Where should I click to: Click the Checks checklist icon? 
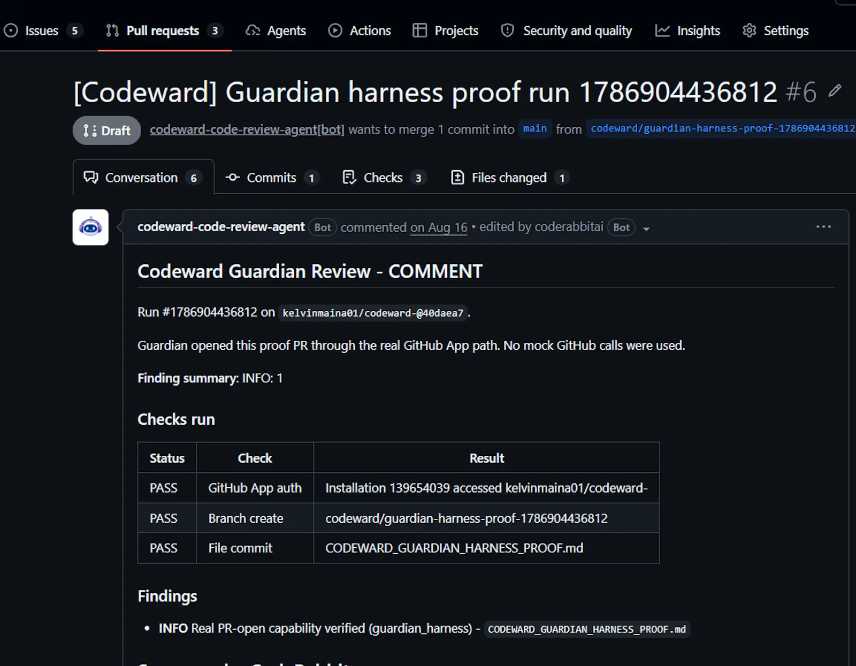tap(349, 178)
